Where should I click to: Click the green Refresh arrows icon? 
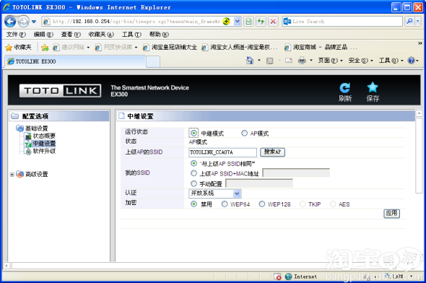[261, 21]
